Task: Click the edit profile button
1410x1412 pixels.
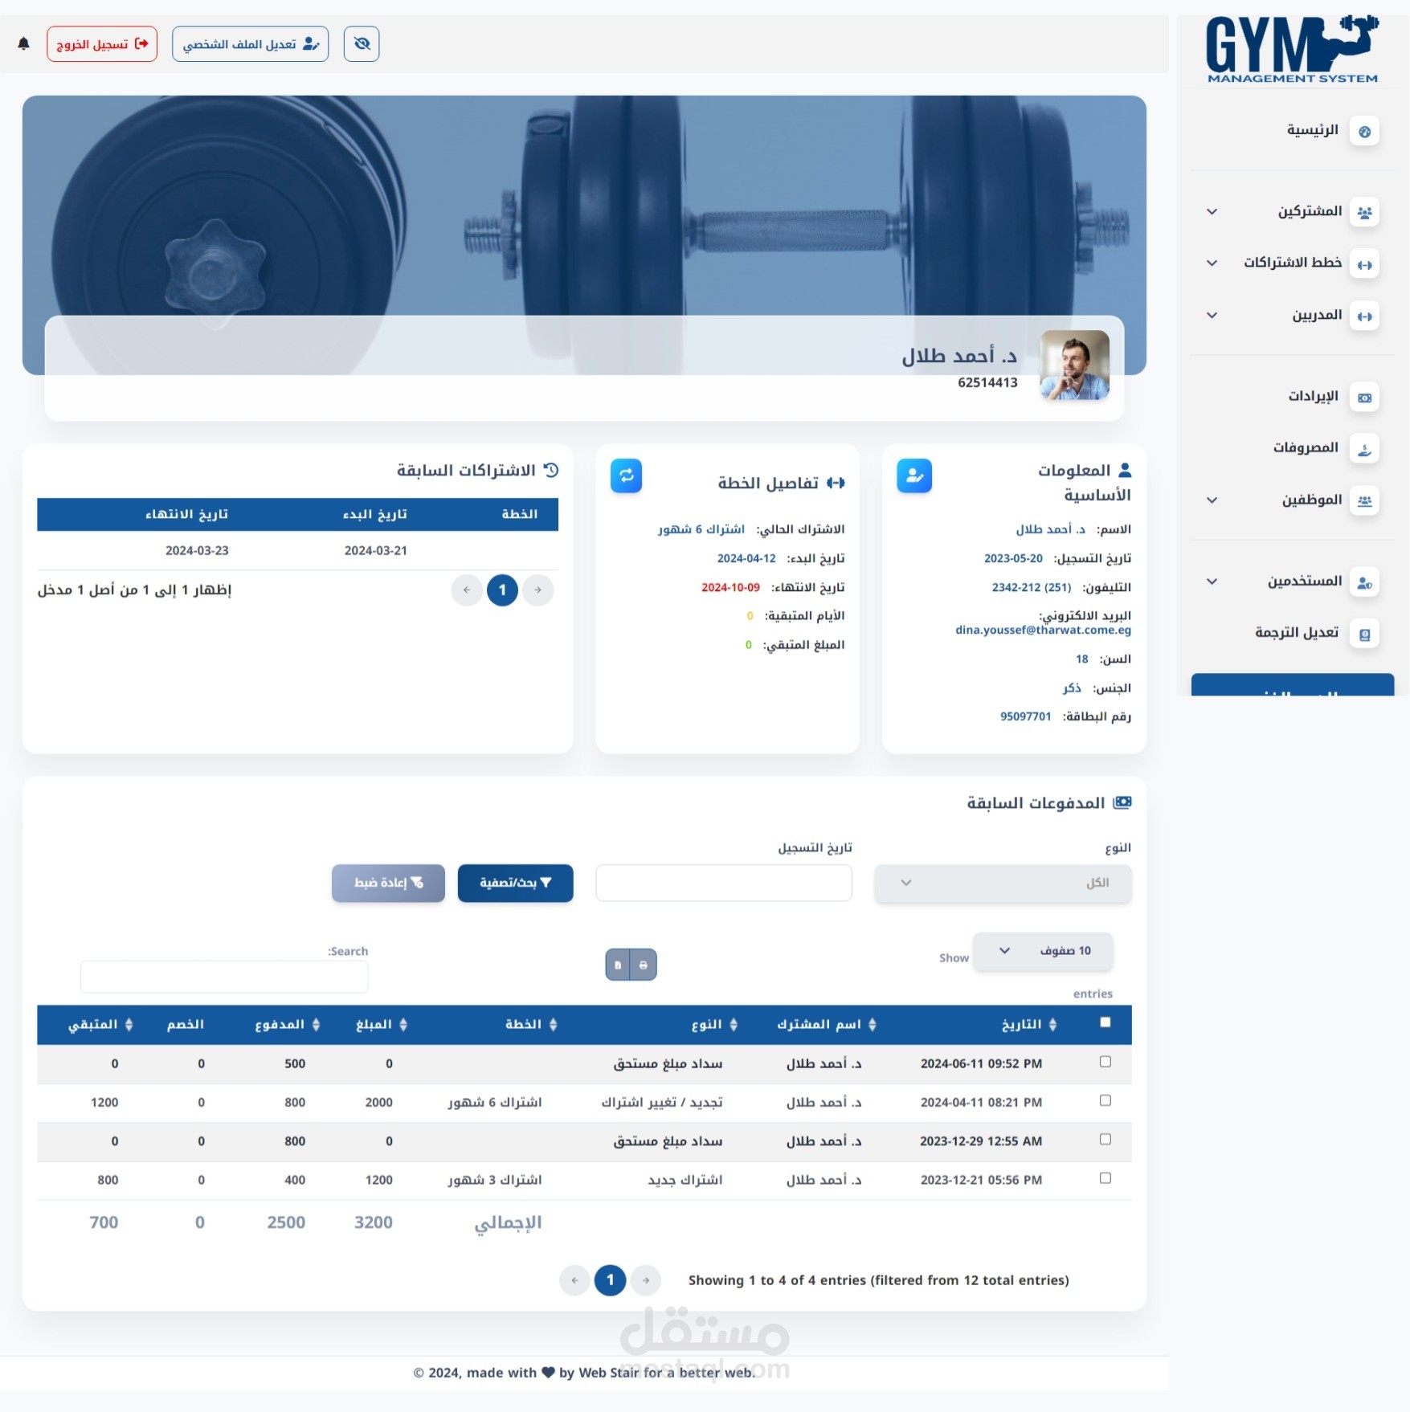Action: point(250,44)
